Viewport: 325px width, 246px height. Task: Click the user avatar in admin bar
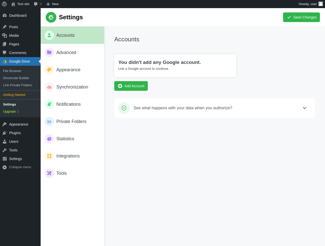click(x=321, y=4)
